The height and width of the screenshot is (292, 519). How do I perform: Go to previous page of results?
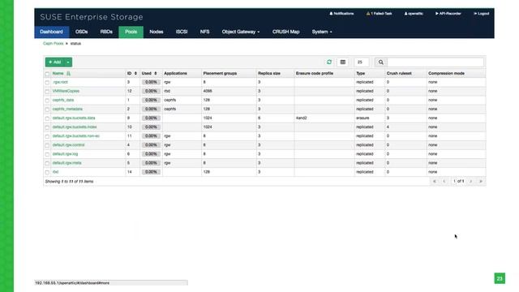point(444,181)
